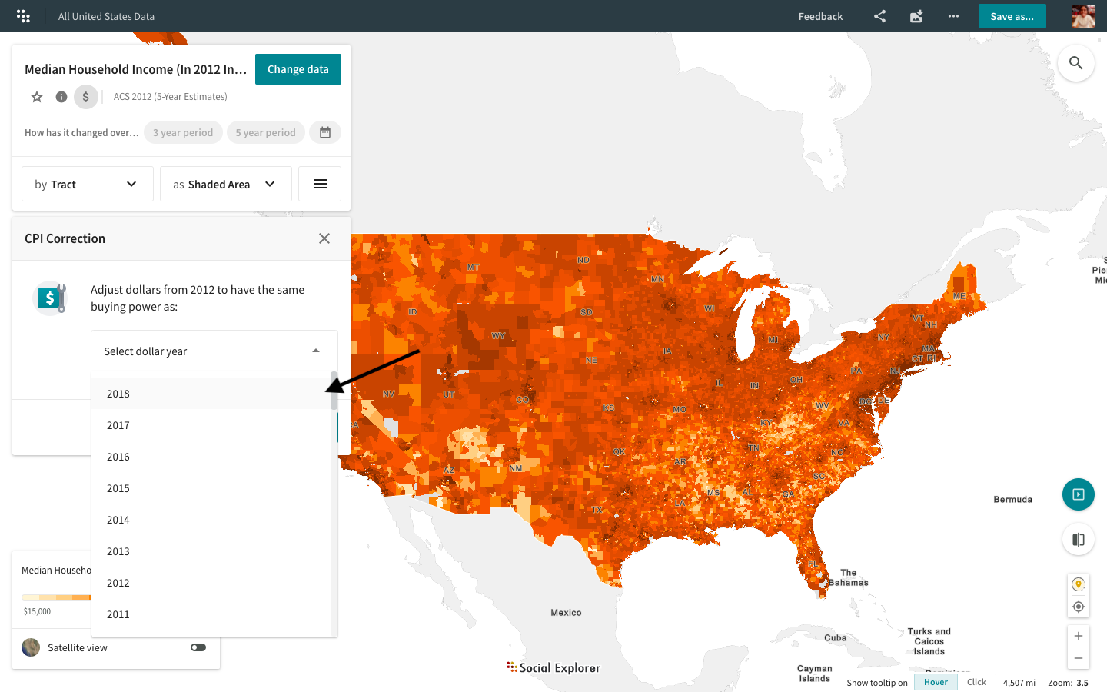Click the Change data button
The image size is (1107, 692).
pos(298,69)
